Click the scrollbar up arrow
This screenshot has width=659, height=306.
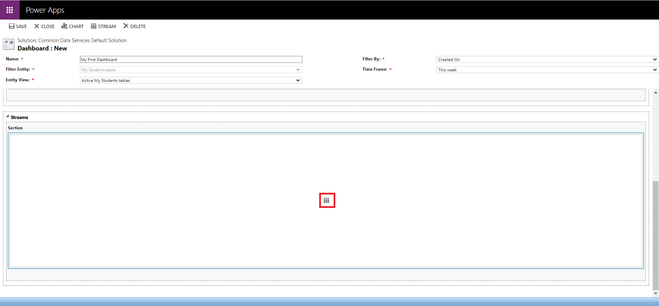pyautogui.click(x=655, y=93)
